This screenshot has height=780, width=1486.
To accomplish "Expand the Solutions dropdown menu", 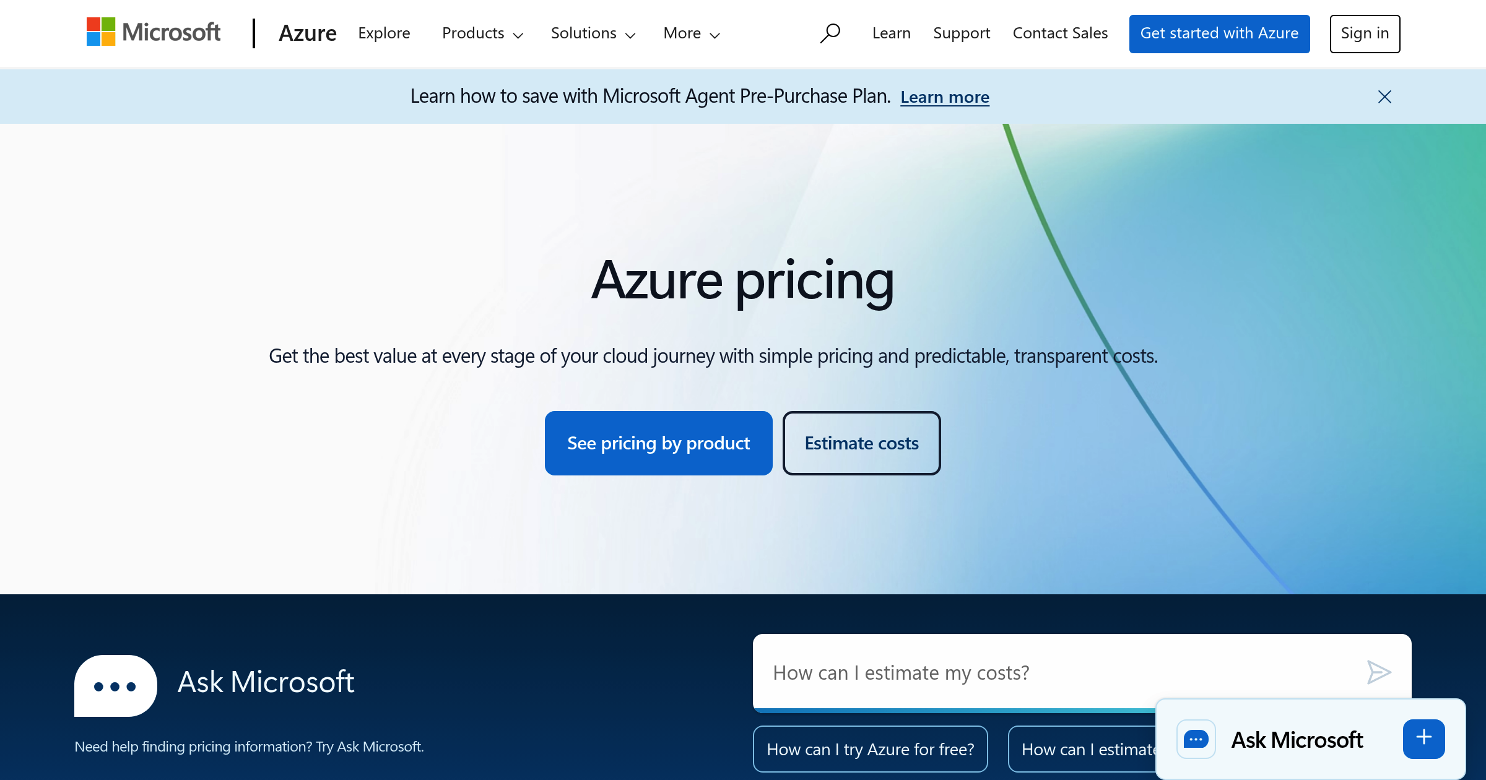I will click(x=593, y=33).
